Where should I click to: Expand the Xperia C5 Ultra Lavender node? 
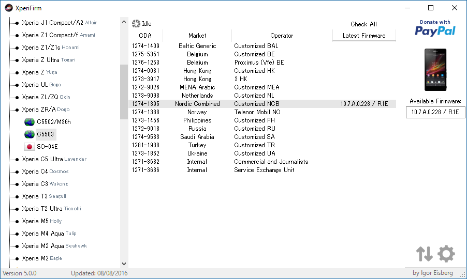tap(17, 160)
